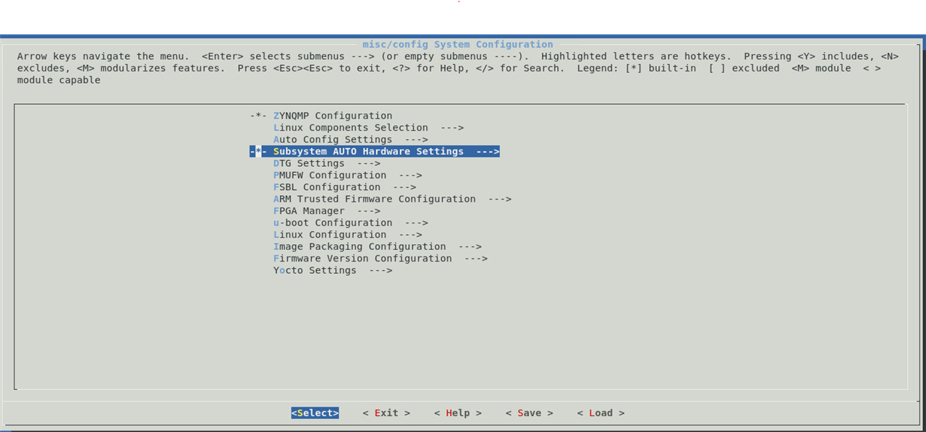Open Image Packaging Configuration submenu

378,247
